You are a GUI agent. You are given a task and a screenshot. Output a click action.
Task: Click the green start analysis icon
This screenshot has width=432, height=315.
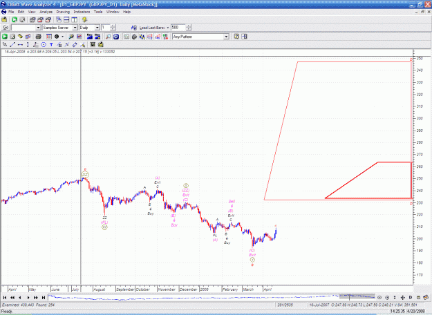[5, 37]
